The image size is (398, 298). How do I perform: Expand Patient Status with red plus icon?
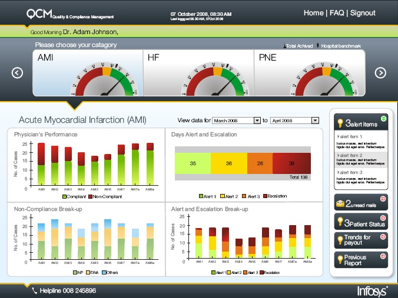pyautogui.click(x=383, y=218)
